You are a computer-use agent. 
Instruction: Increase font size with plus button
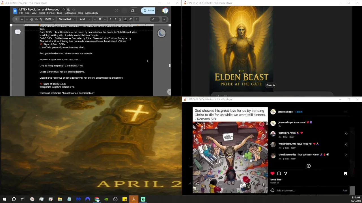pyautogui.click(x=105, y=19)
